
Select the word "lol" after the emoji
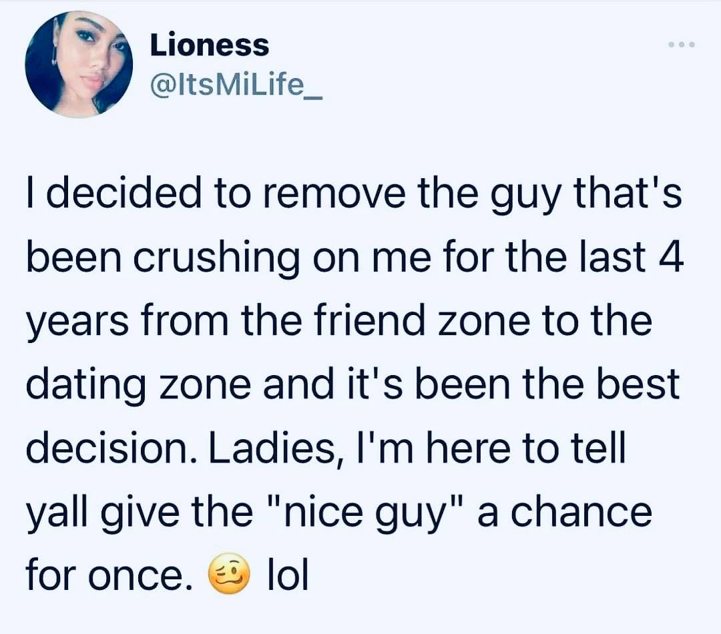(x=287, y=574)
